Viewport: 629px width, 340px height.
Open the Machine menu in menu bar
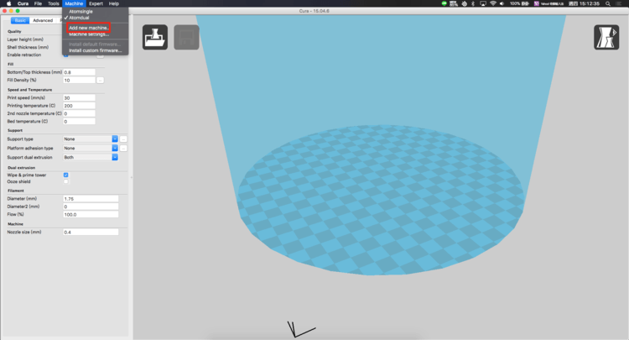point(74,3)
